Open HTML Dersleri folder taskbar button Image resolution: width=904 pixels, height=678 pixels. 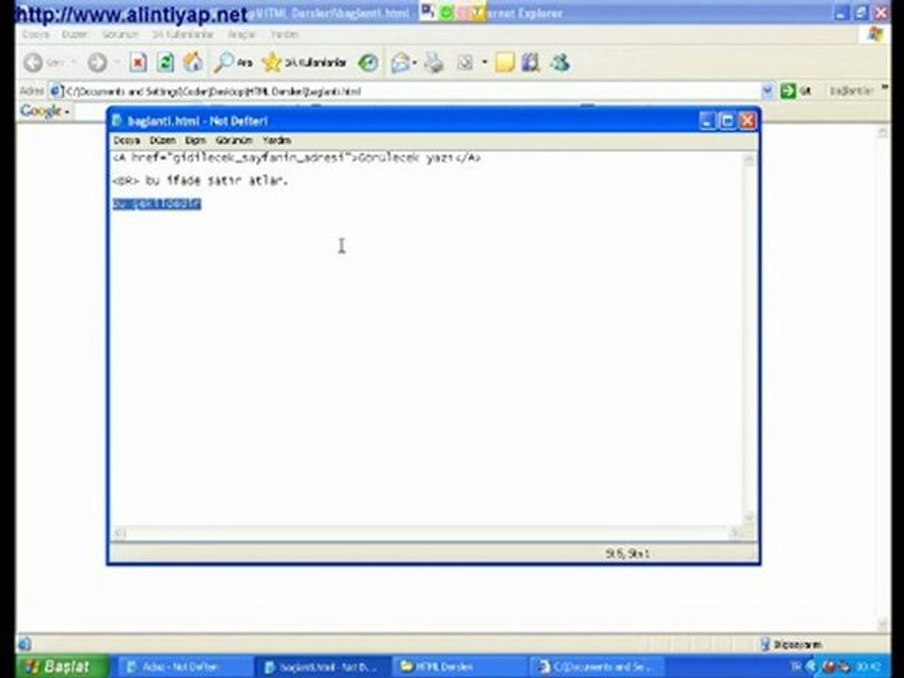pos(460,667)
